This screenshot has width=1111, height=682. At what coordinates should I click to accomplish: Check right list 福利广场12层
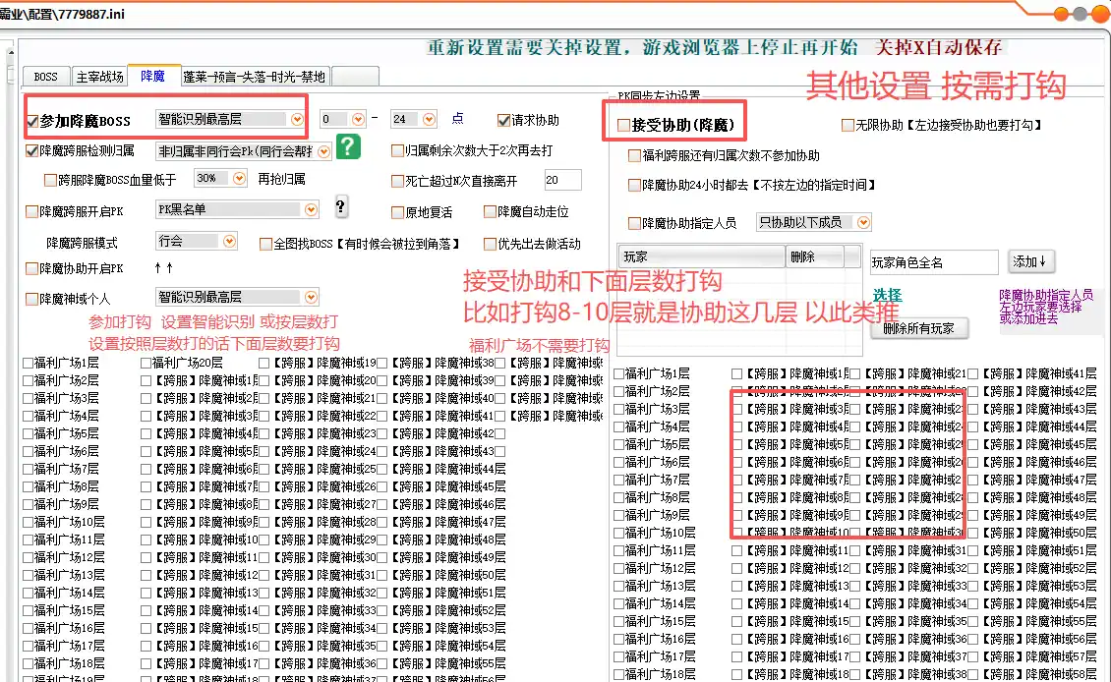(619, 568)
